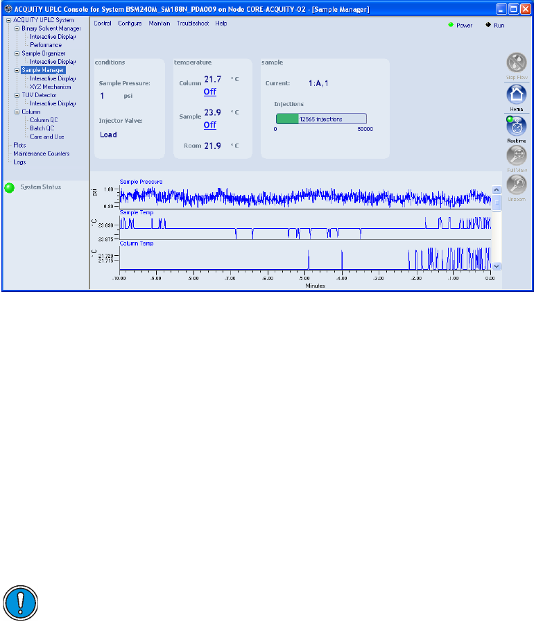This screenshot has width=534, height=622.
Task: Select XYZ Mechanism in the tree
Action: tap(51, 87)
